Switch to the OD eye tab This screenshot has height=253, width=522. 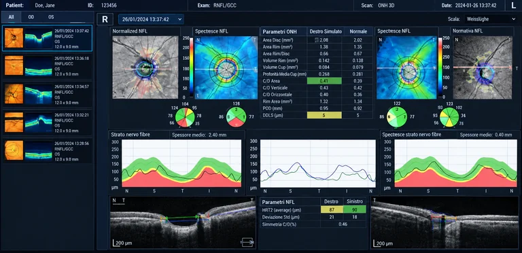(31, 17)
